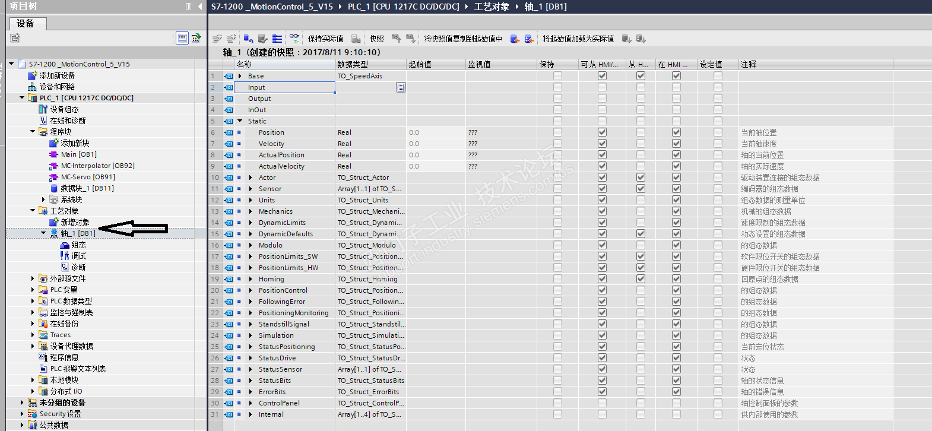Click the load all start values as actual icon
932x431 pixels.
click(x=641, y=39)
